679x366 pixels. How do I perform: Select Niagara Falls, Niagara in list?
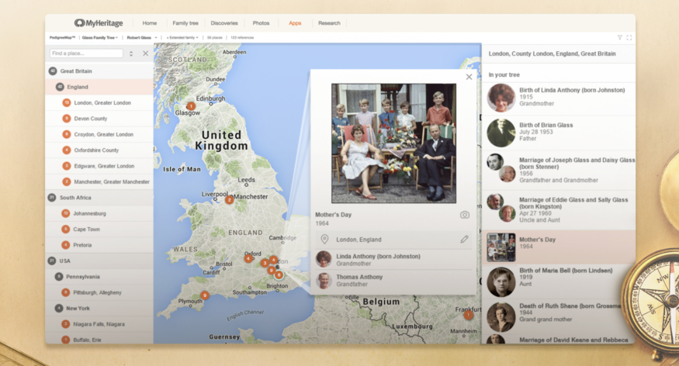tap(99, 324)
